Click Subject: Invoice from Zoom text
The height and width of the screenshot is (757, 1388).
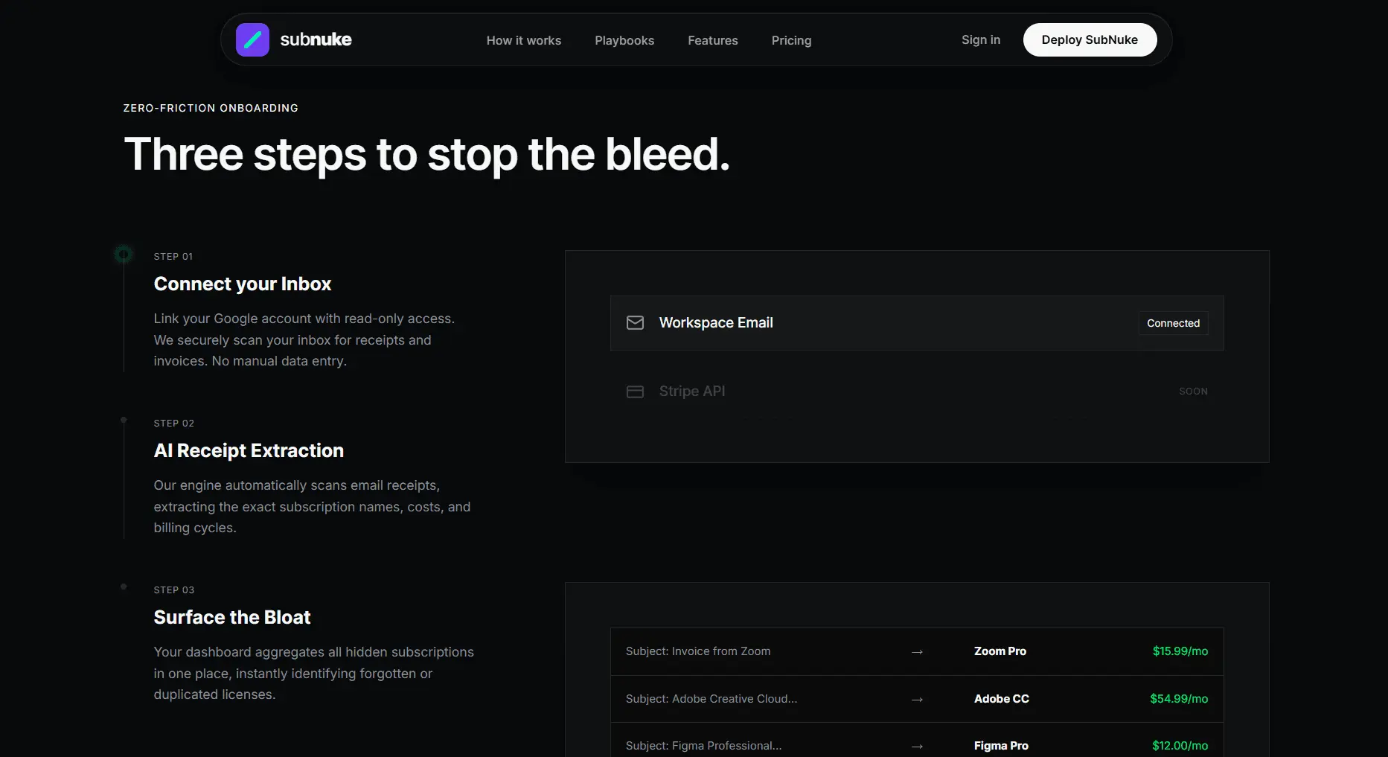pos(698,651)
